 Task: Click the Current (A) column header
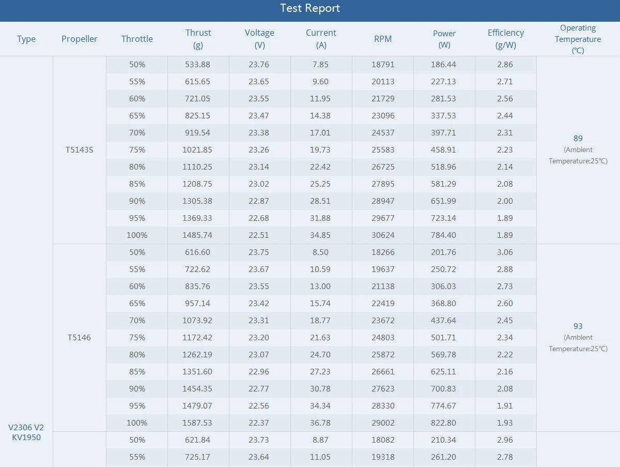click(321, 39)
